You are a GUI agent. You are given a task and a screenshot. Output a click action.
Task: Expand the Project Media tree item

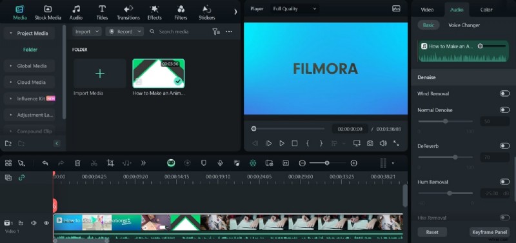[11, 34]
